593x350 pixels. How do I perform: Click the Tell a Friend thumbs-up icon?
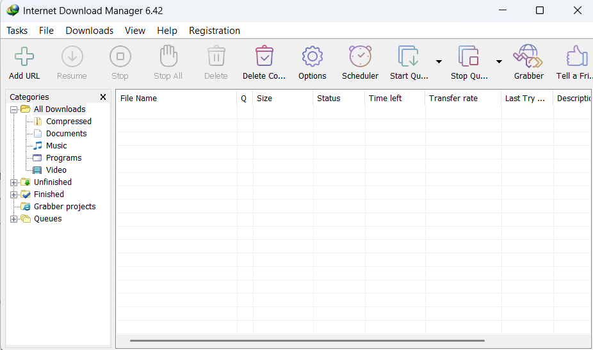point(576,58)
